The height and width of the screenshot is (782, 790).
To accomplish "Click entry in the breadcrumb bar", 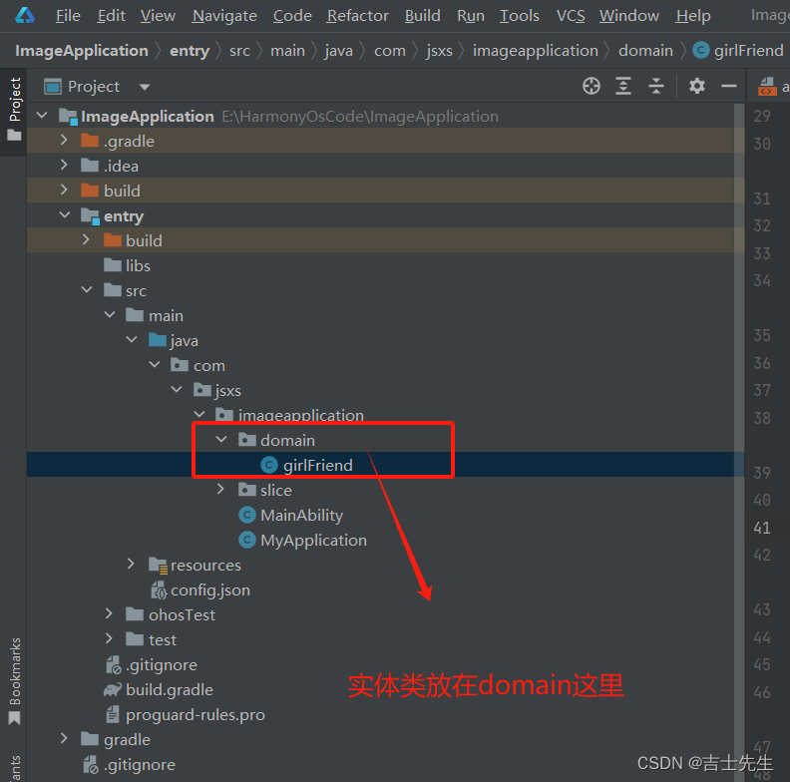I will click(190, 51).
